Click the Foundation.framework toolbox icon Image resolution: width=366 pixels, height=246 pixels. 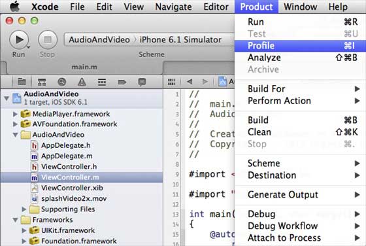34,241
